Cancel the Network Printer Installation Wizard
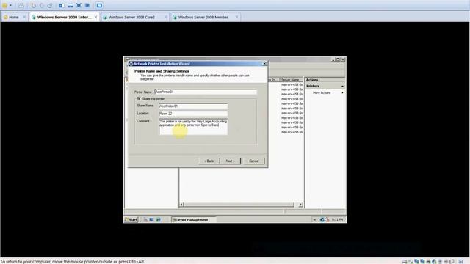Viewport: 470px width, 264px height. click(253, 161)
